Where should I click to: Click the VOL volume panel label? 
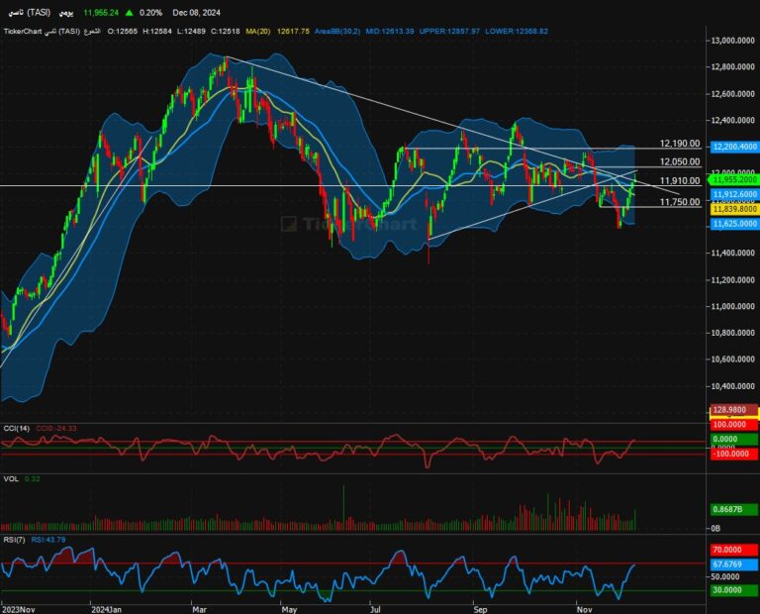click(x=9, y=478)
